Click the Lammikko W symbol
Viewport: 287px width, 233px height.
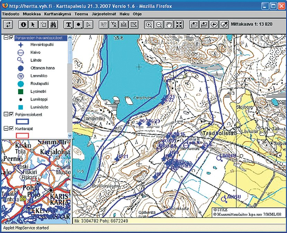click(21, 76)
